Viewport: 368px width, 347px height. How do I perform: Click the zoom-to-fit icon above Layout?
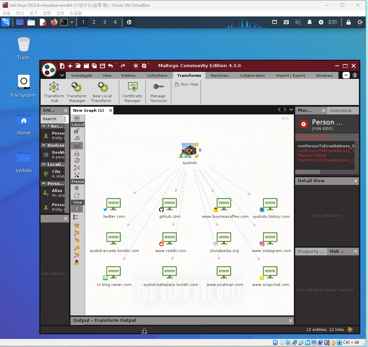pos(77,118)
